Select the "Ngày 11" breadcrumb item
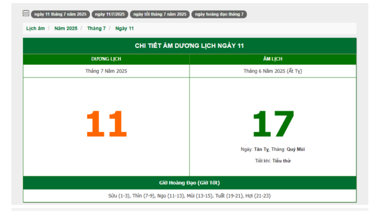 tap(124, 28)
